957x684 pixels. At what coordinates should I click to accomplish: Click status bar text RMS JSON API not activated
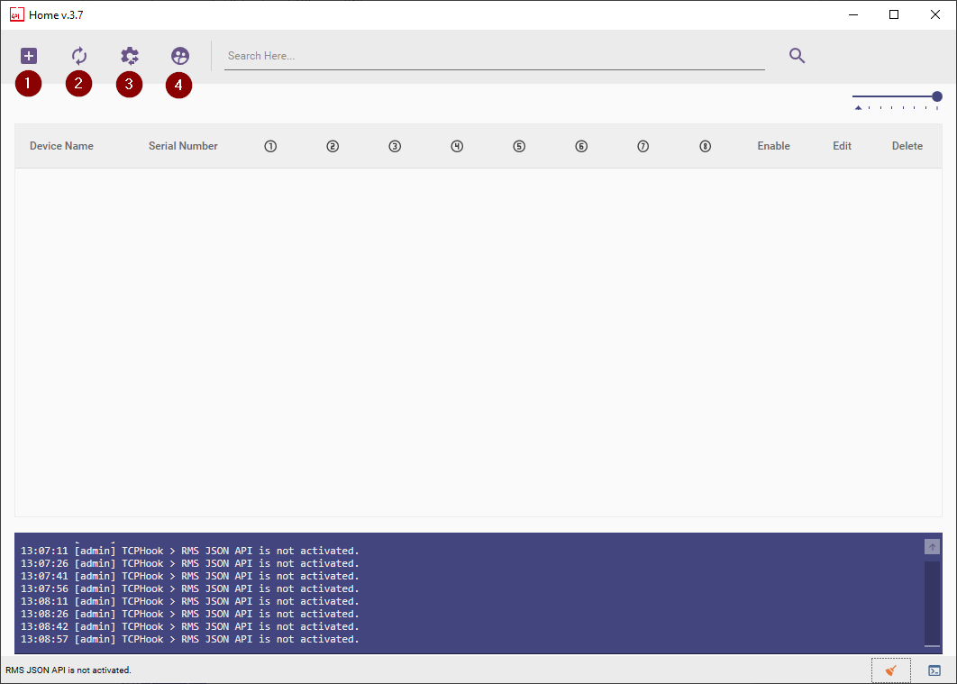pos(68,670)
